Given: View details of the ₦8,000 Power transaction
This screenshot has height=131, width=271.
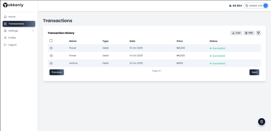Looking at the screenshot, I should [51, 48].
